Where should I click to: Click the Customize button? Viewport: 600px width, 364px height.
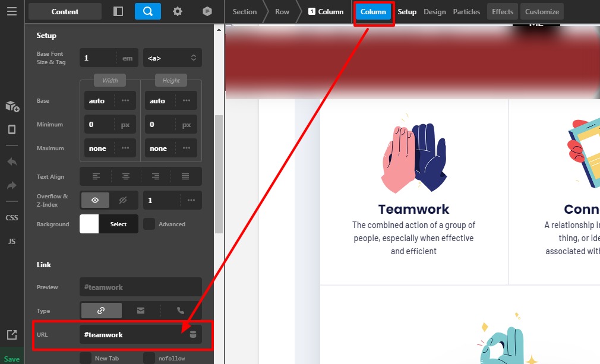(542, 11)
